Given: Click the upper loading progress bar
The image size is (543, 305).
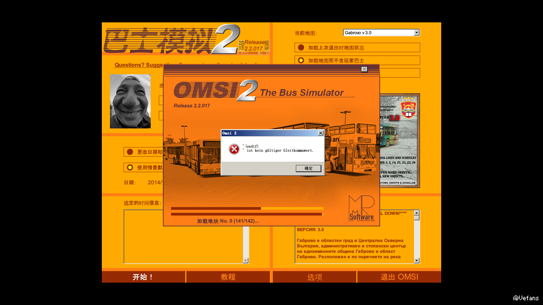Looking at the screenshot, I should pos(247,208).
